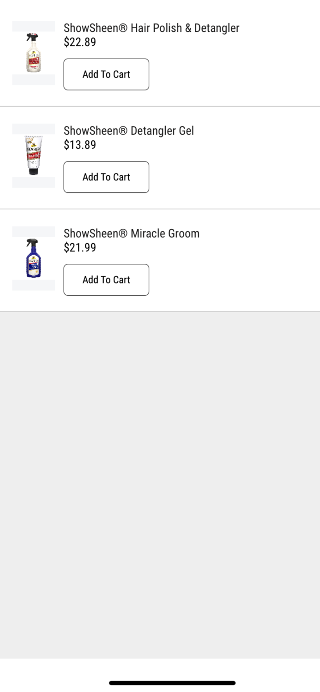
Task: Click the $13.89 price text
Action: click(80, 145)
